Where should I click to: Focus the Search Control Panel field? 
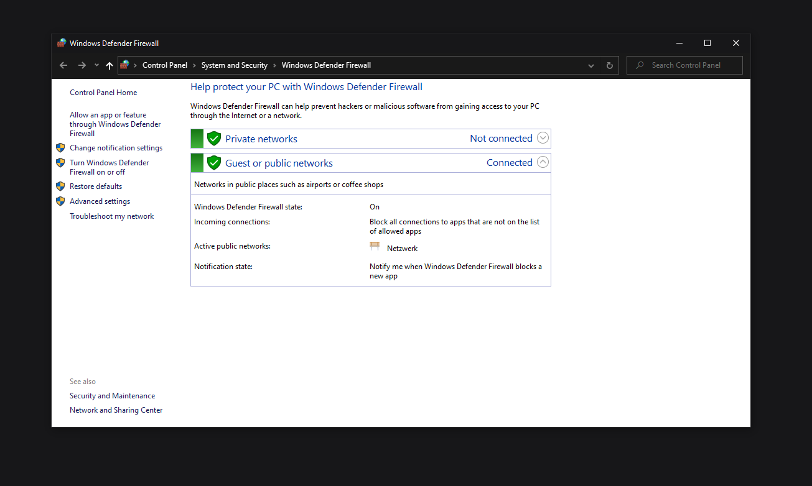684,65
